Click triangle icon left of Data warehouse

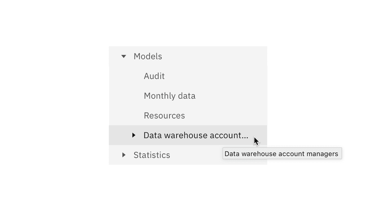click(x=133, y=135)
